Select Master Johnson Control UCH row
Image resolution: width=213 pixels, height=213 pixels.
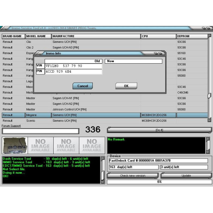pos(105,110)
